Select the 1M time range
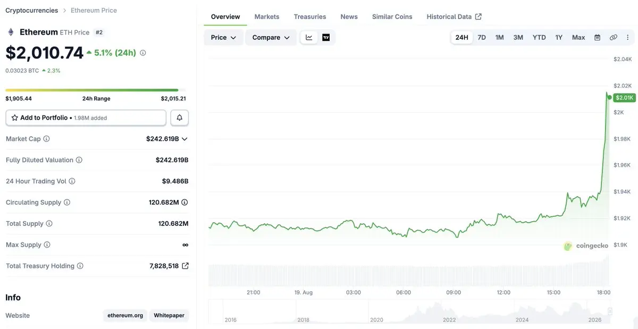638x329 pixels. click(x=500, y=37)
